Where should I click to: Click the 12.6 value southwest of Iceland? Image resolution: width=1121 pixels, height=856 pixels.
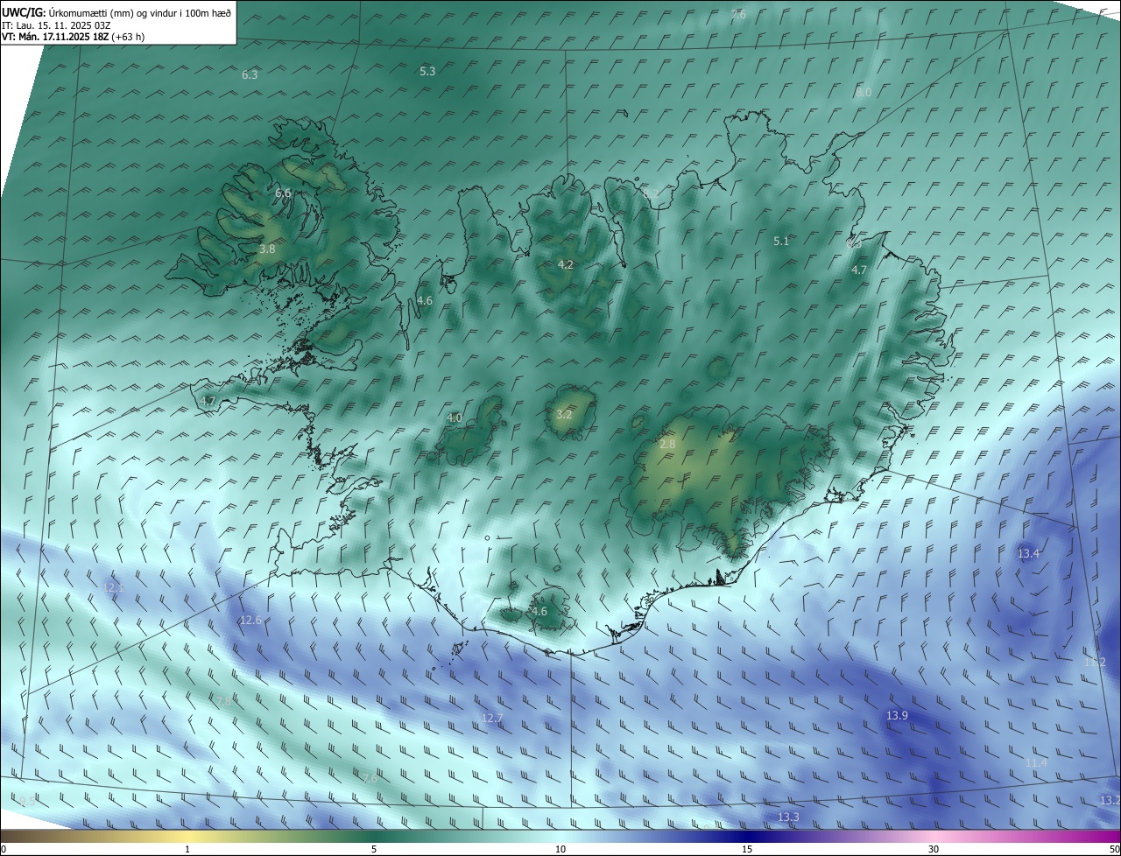tap(250, 621)
